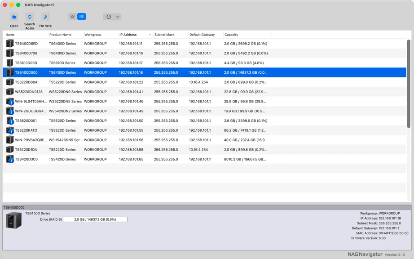This screenshot has height=259, width=414.
Task: Click capacity 2.6 GB / 3599.6 GB (0.1%)
Action: [246, 121]
